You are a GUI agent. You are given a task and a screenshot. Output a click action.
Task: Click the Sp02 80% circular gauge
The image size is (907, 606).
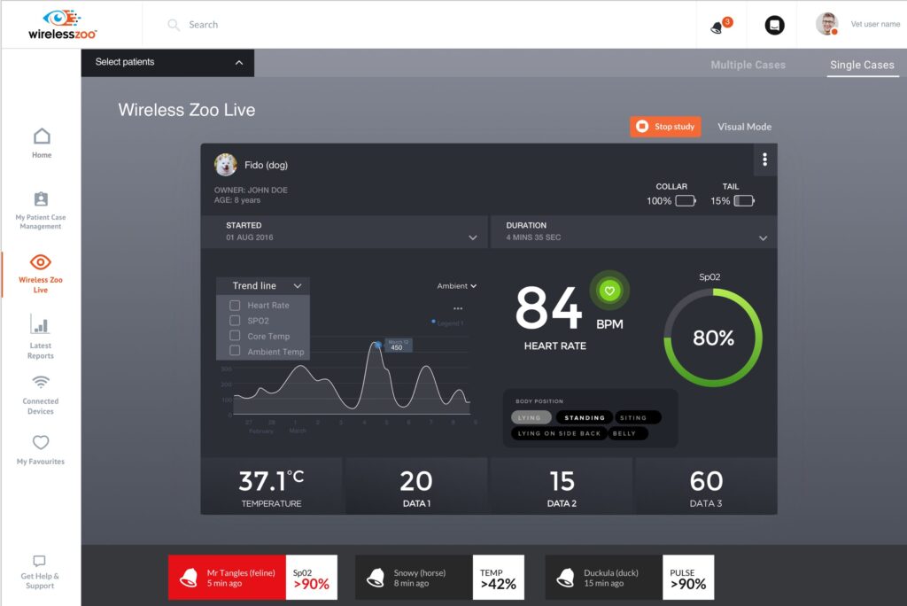[x=713, y=338]
